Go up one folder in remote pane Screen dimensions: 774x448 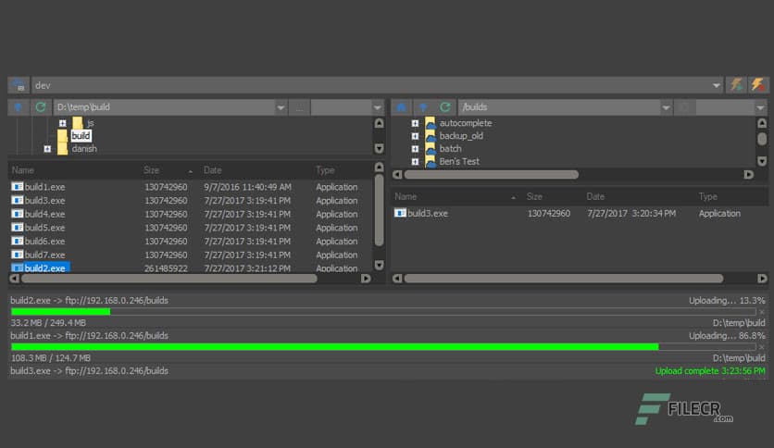pyautogui.click(x=423, y=107)
